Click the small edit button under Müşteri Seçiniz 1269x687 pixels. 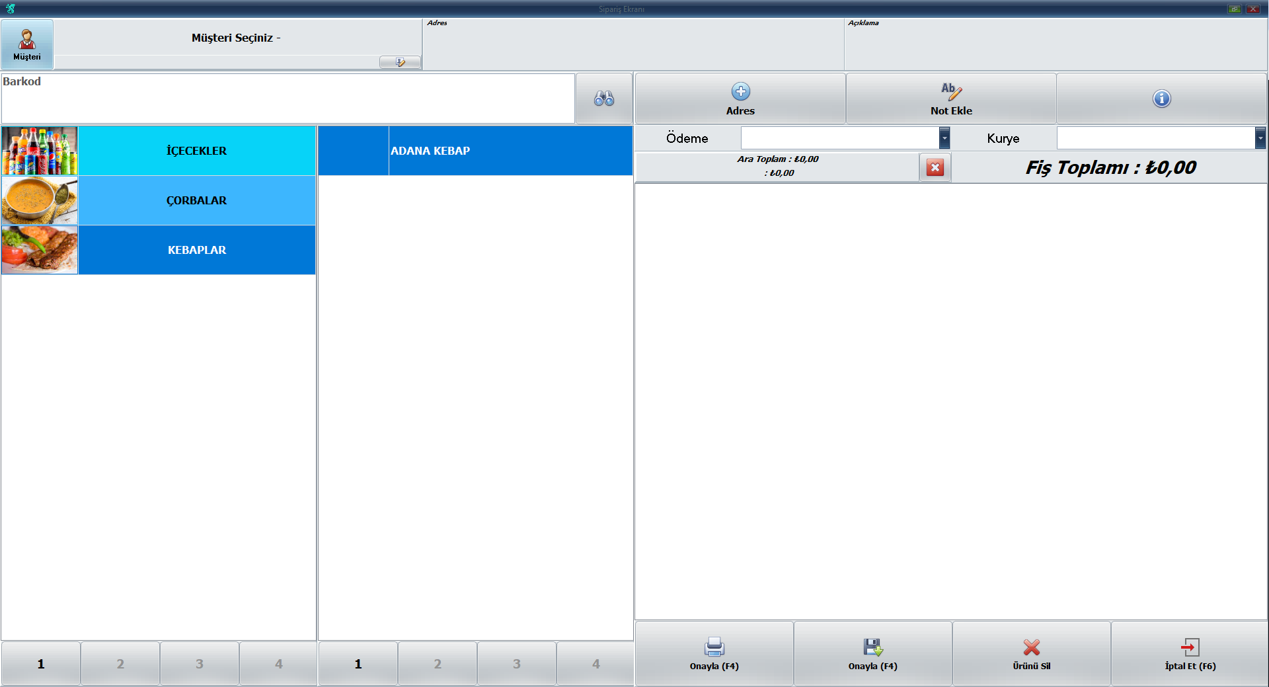(400, 62)
